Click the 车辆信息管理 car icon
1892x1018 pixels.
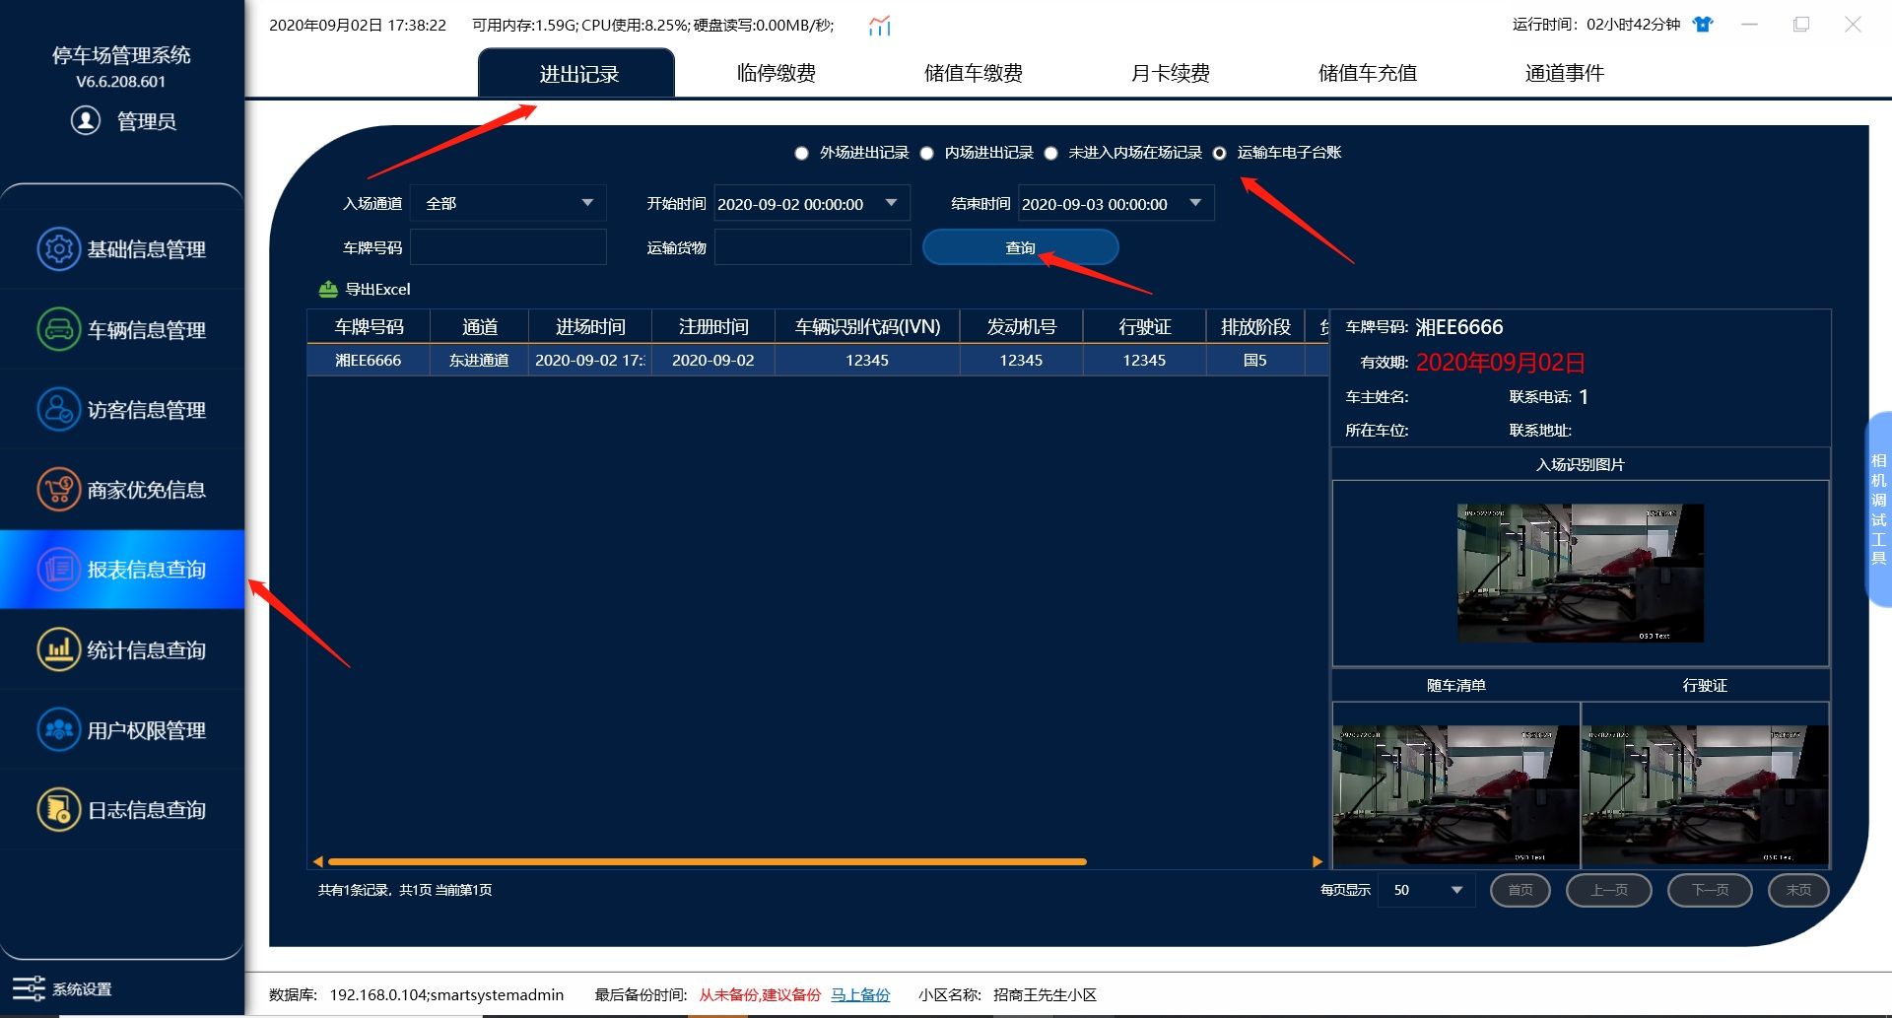[x=59, y=329]
